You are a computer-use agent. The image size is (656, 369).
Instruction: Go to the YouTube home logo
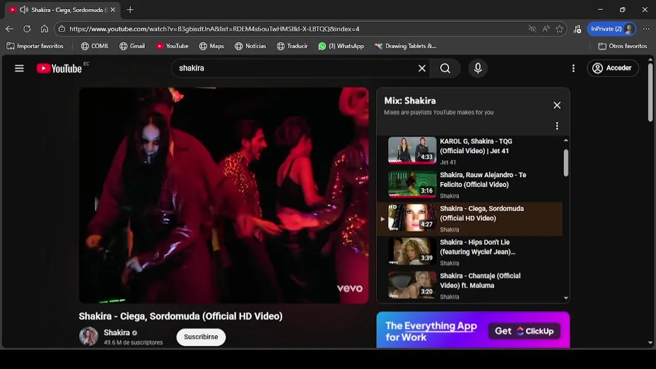click(59, 68)
